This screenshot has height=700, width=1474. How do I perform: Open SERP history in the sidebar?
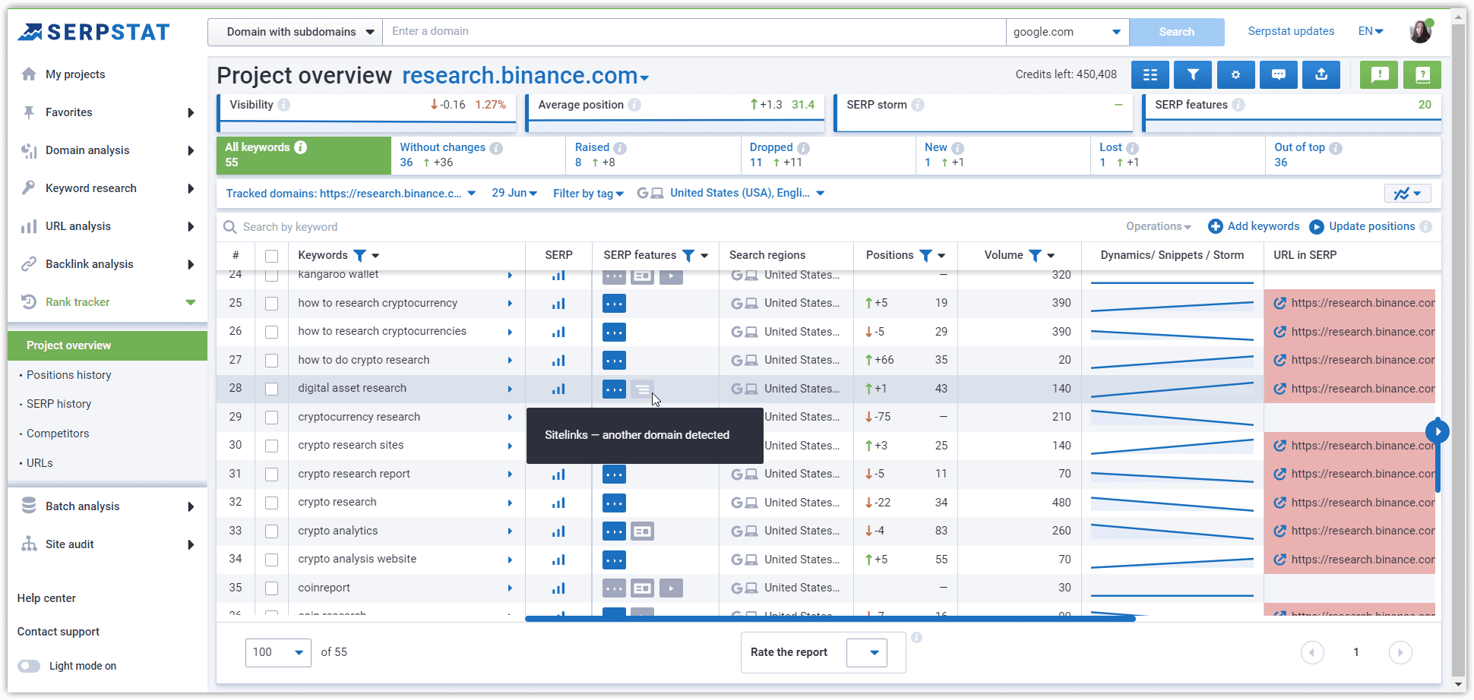59,404
